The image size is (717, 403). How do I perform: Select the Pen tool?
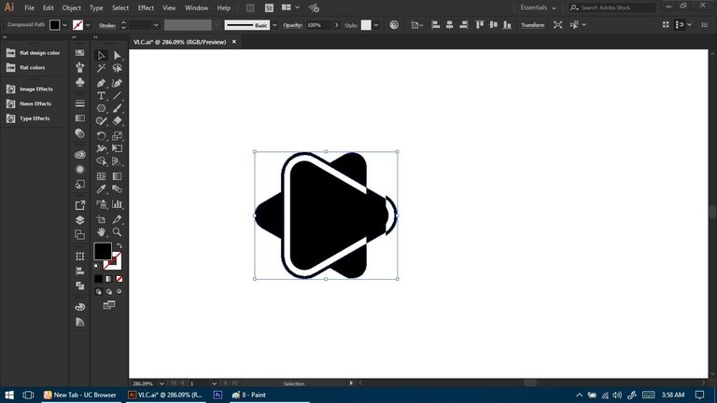(101, 83)
